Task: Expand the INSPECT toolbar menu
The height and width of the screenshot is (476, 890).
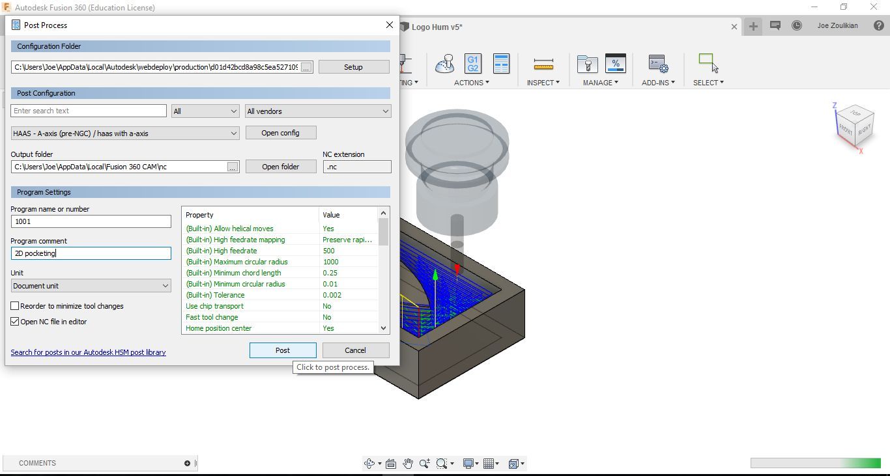Action: 543,83
